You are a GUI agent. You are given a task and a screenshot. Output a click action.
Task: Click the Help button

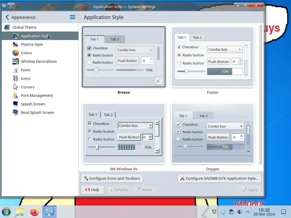[92, 190]
